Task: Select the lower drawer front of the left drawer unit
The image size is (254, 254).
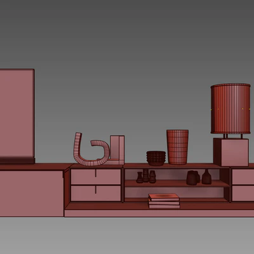Action: pyautogui.click(x=96, y=193)
